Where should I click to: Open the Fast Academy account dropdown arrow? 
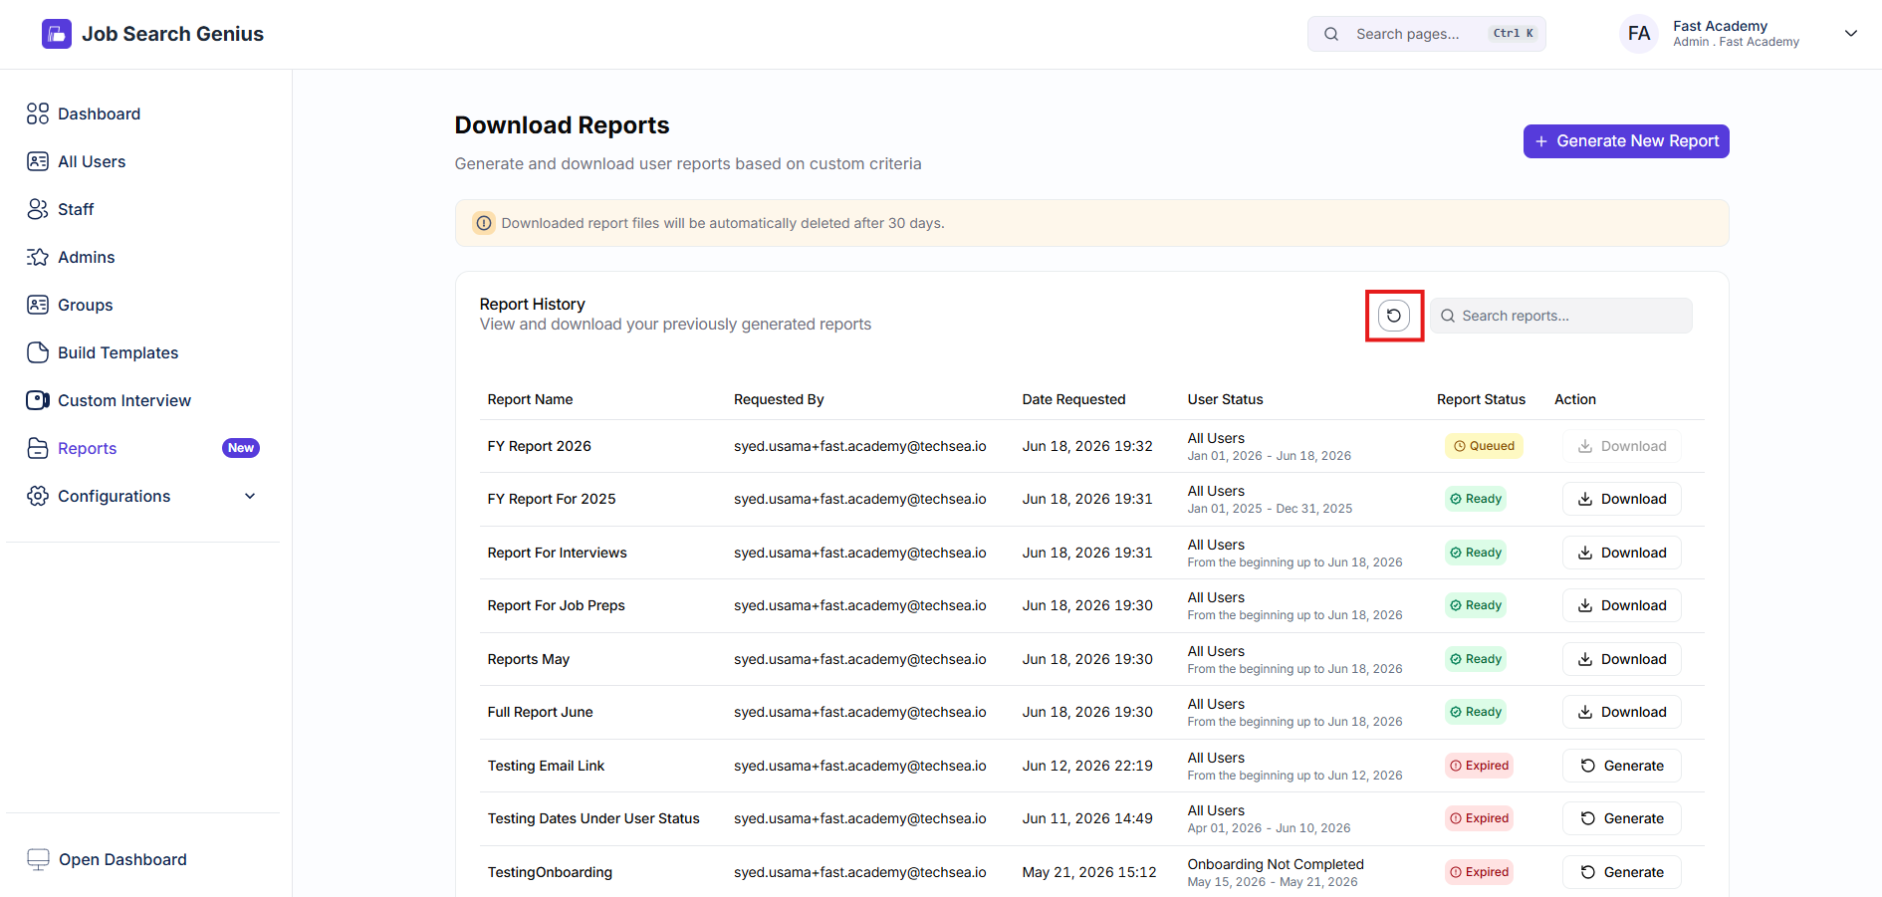coord(1851,34)
